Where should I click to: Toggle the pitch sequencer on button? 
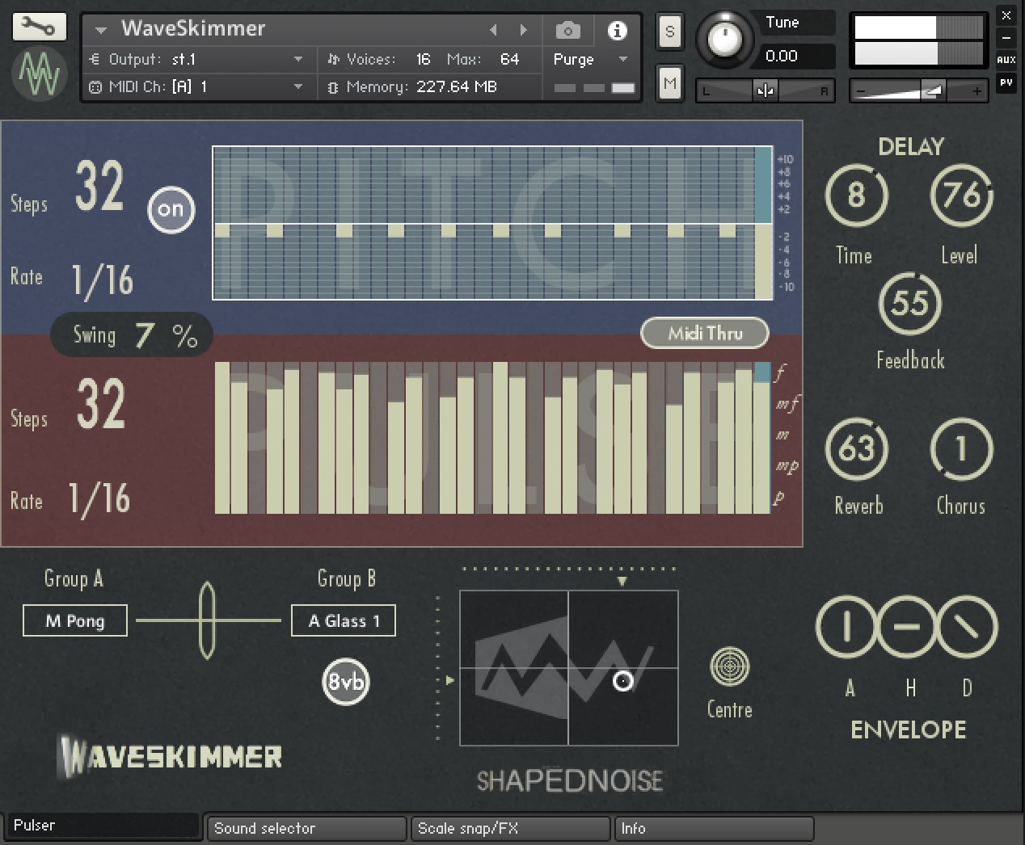(x=171, y=209)
